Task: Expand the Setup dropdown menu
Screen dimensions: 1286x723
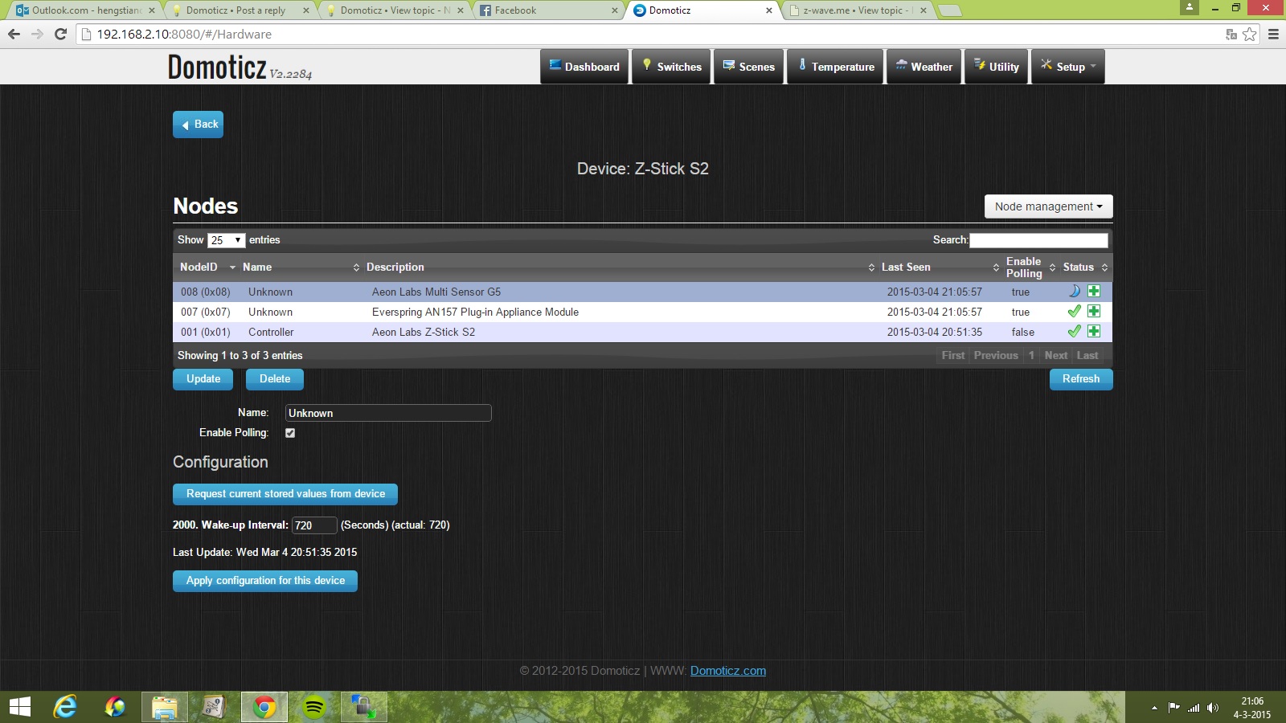Action: click(1068, 67)
